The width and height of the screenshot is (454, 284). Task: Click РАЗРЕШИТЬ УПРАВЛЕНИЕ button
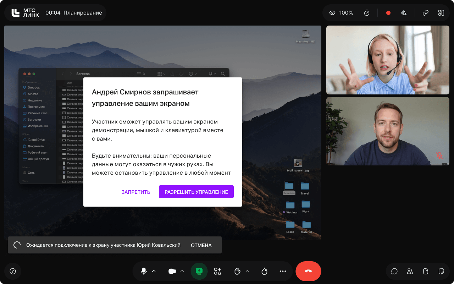click(x=196, y=192)
